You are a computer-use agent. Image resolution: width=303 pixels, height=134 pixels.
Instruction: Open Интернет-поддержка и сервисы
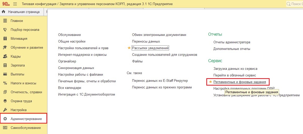pyautogui.click(x=82, y=55)
